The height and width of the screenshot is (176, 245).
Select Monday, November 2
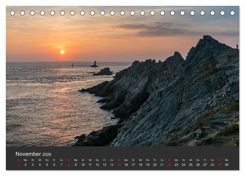coord(25,165)
